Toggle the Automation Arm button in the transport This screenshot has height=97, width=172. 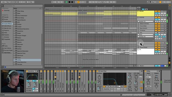pyautogui.click(x=78, y=2)
